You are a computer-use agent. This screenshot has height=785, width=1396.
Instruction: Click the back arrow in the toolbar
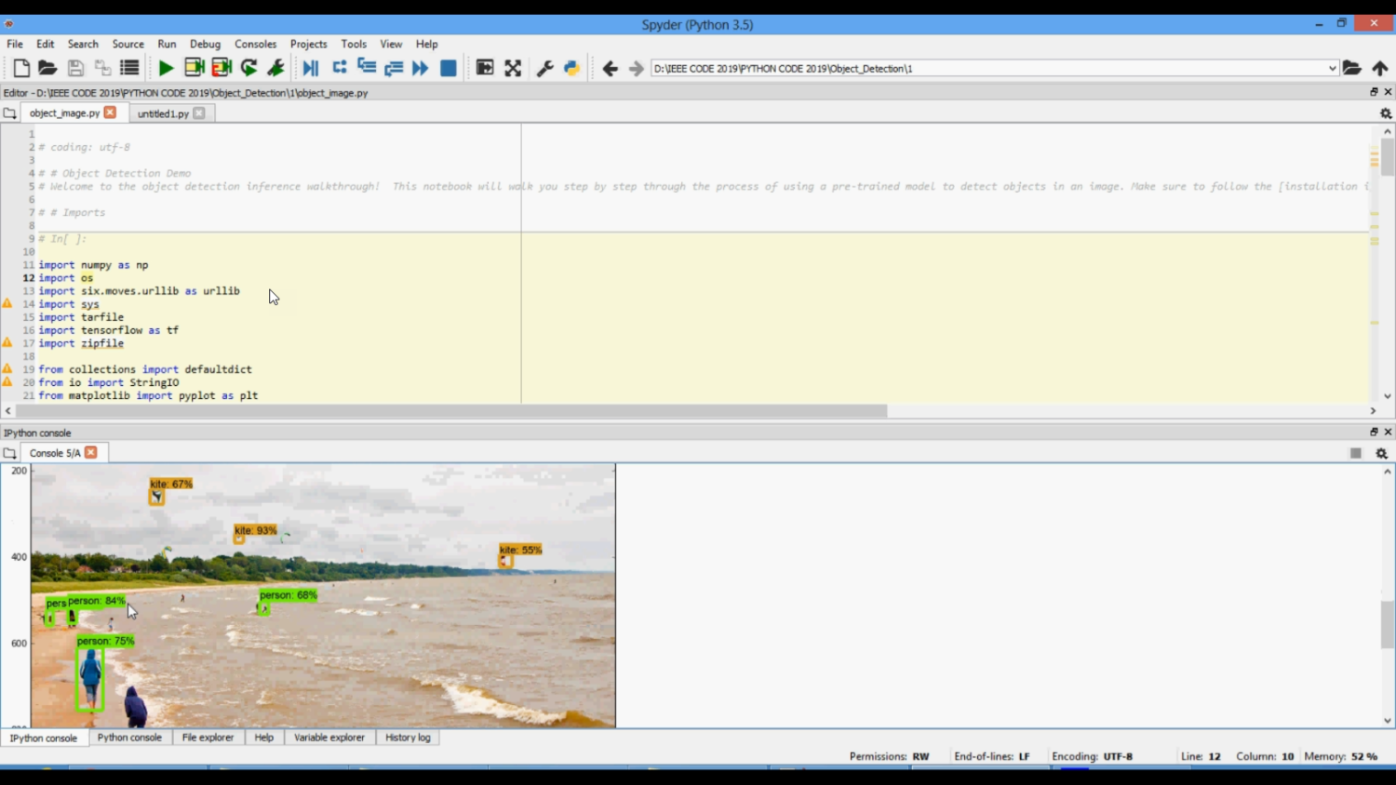click(610, 68)
